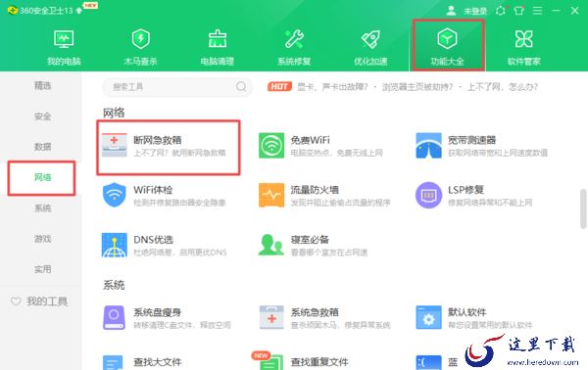Open 我的工具 with heart icon
Viewport: 588px width, 370px height.
coord(39,301)
